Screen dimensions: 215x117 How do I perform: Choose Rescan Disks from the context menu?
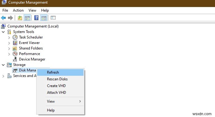(60, 79)
